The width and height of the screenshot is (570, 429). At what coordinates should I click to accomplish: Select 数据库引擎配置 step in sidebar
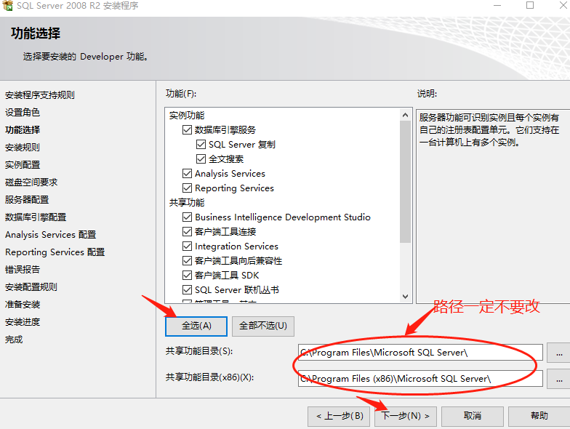click(36, 217)
